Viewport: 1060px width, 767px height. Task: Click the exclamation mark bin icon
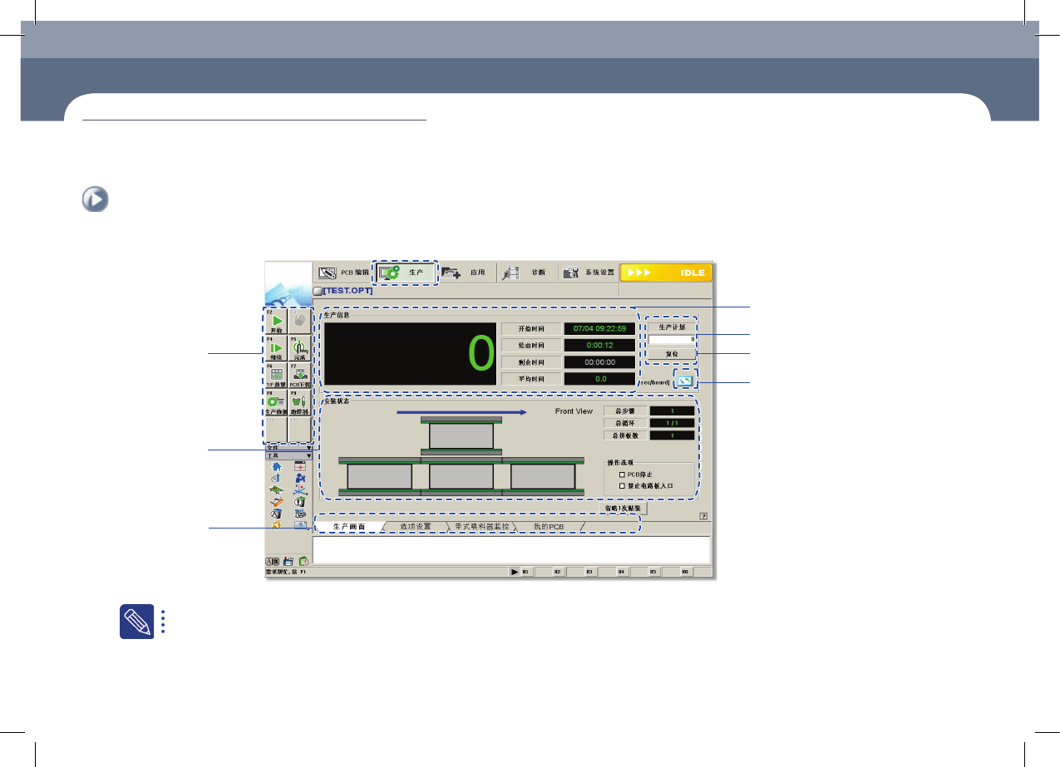300,502
